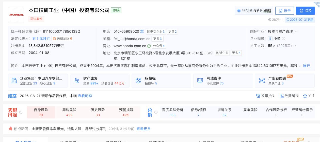
Task: Click 招投标 5 count
Action: pyautogui.click(x=151, y=83)
